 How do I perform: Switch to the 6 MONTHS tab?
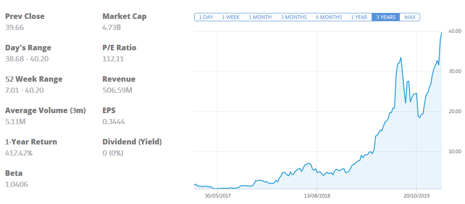[329, 17]
